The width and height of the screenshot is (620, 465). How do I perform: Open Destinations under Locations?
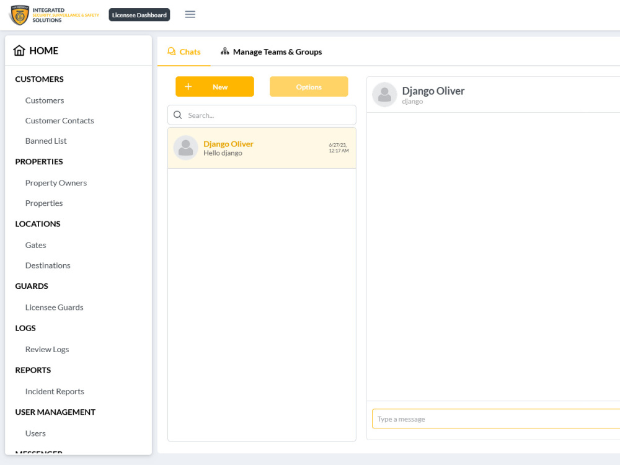point(48,265)
